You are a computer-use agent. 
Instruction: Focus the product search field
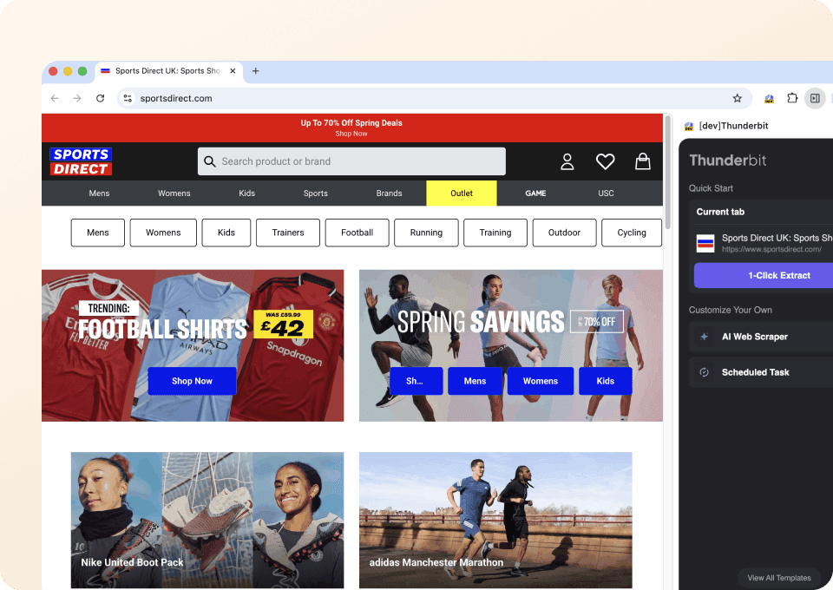pyautogui.click(x=356, y=161)
